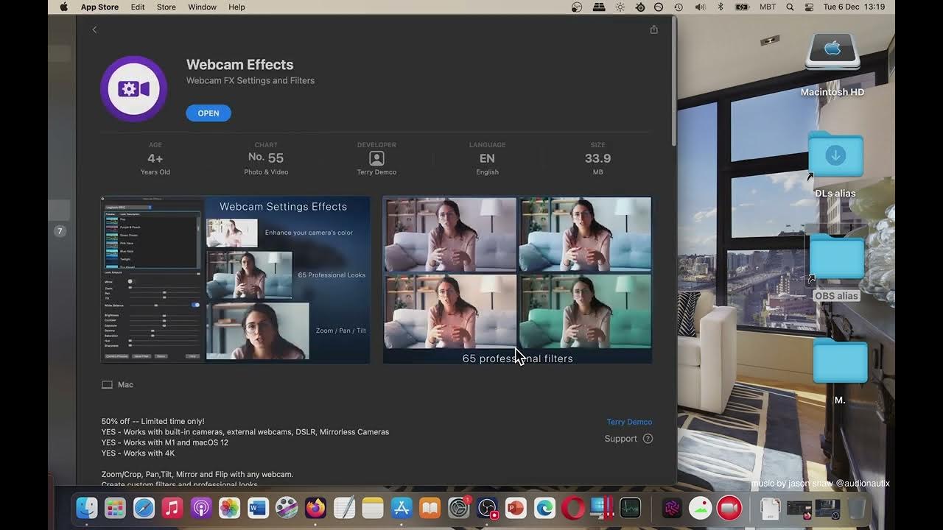This screenshot has width=943, height=530.
Task: Click the date and time Tue 6 Dec
Action: pos(854,7)
